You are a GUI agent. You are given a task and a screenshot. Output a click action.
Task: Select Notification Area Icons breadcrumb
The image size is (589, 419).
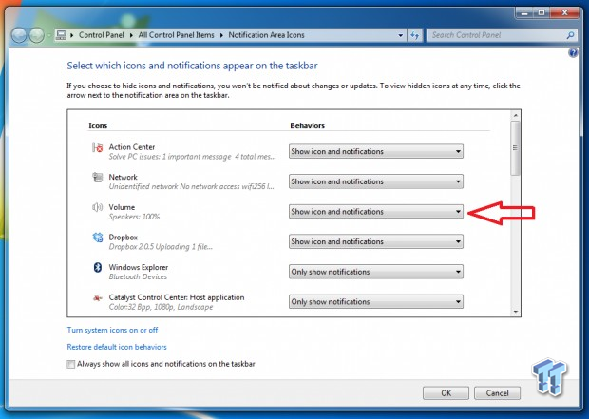266,35
